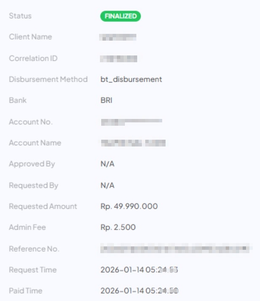Select the blurred Correlation ID value
Viewport: 260px width, 301px height.
119,58
